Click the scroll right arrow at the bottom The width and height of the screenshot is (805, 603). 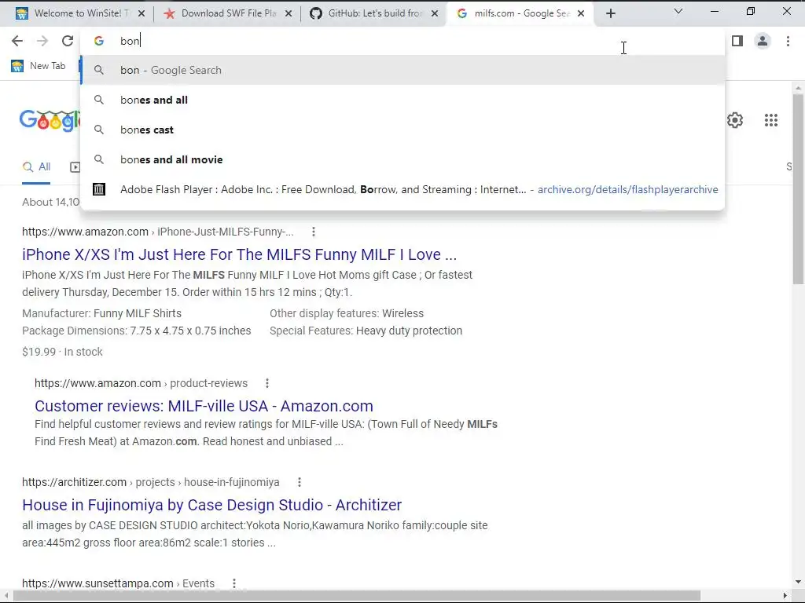(x=785, y=595)
